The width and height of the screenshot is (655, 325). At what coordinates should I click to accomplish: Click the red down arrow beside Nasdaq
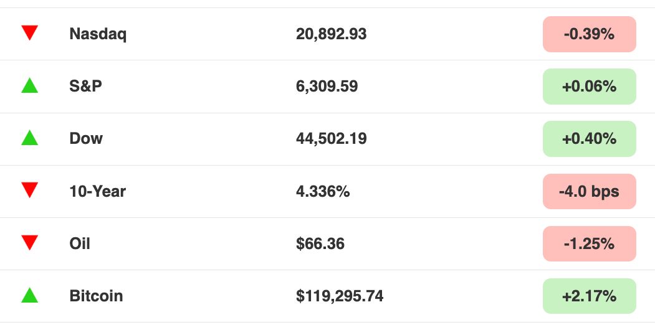coord(30,33)
